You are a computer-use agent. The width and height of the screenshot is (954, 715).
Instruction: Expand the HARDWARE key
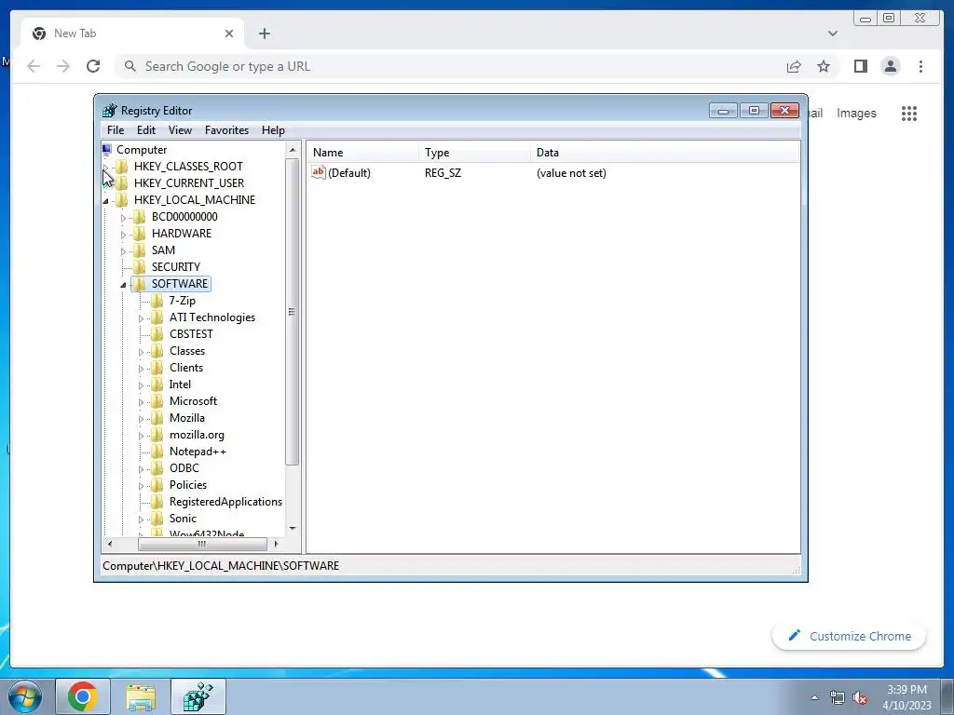[x=124, y=234]
